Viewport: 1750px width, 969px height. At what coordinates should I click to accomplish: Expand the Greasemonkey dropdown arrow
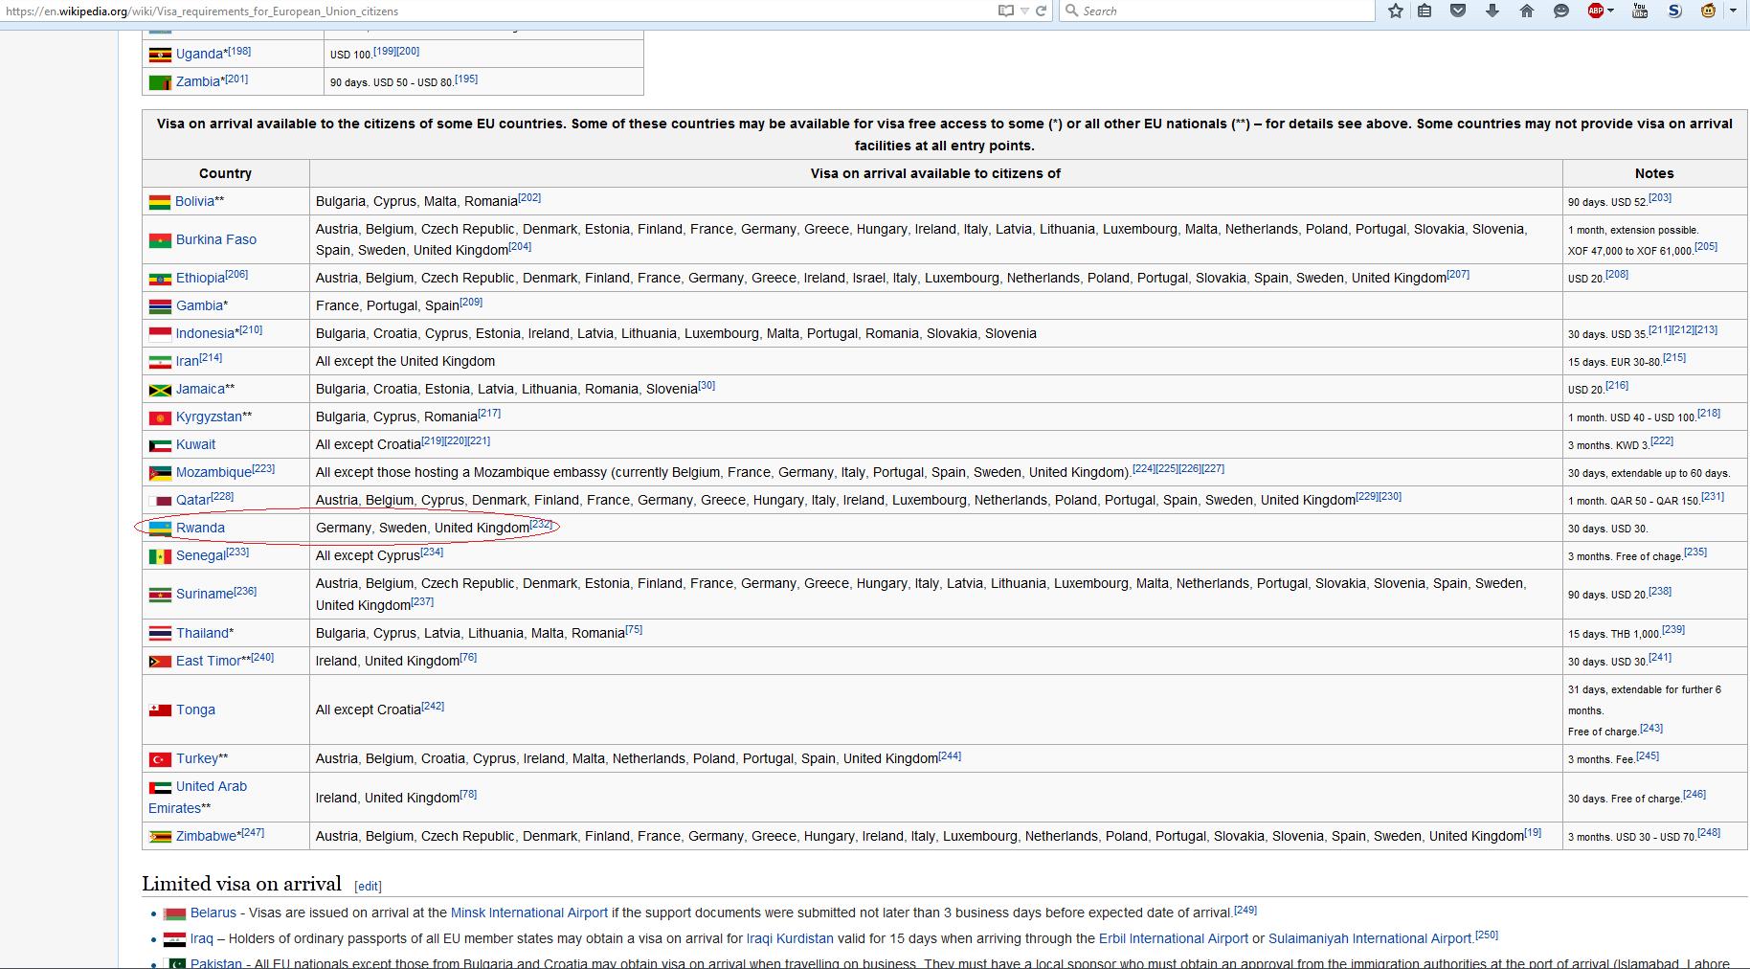click(1733, 11)
